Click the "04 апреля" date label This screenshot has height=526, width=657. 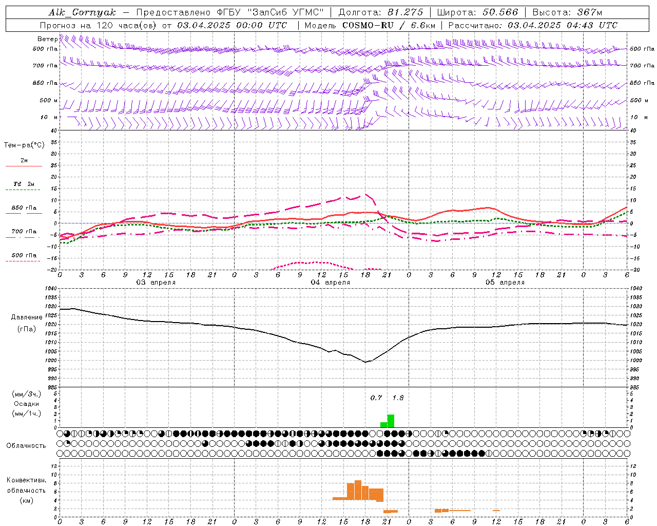coord(331,282)
